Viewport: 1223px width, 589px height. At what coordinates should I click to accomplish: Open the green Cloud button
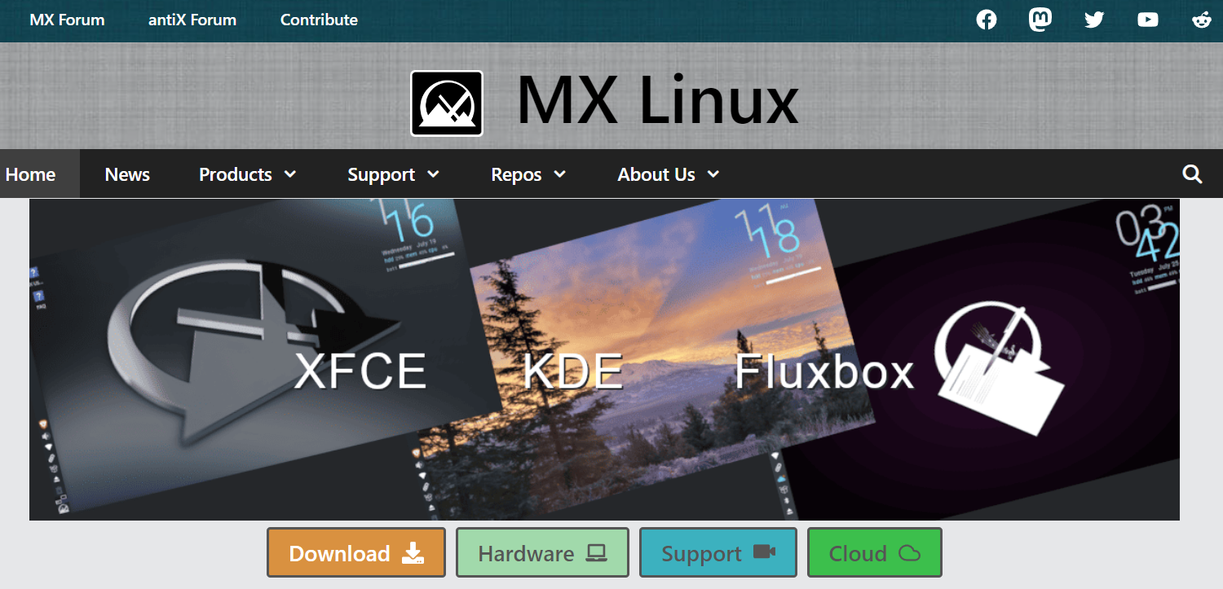point(874,553)
